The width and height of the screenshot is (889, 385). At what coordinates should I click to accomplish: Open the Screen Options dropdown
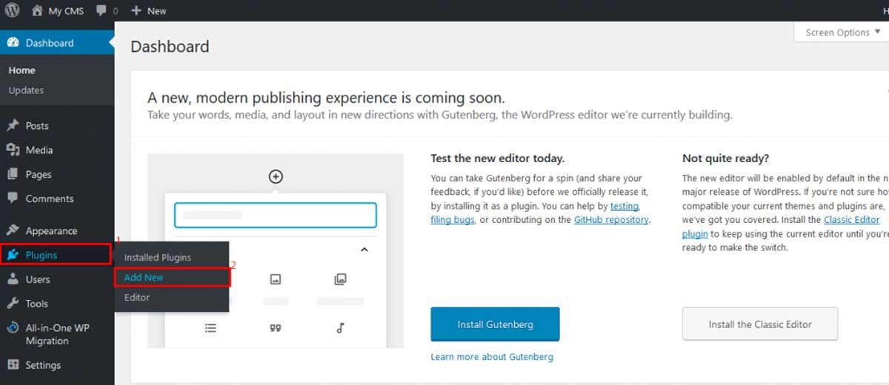click(841, 32)
